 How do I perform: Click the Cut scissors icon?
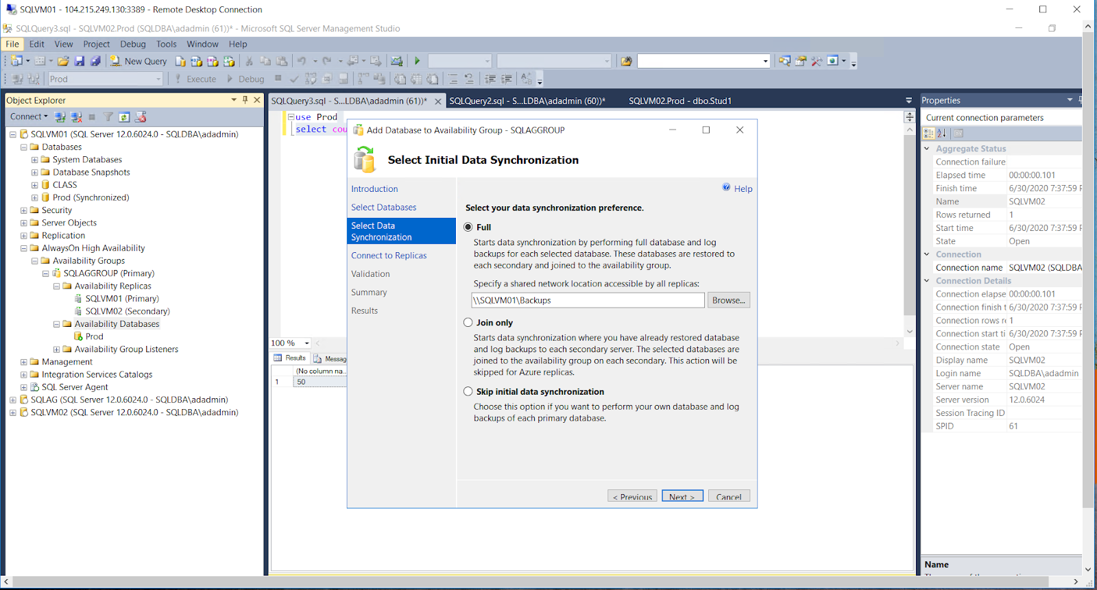coord(249,61)
